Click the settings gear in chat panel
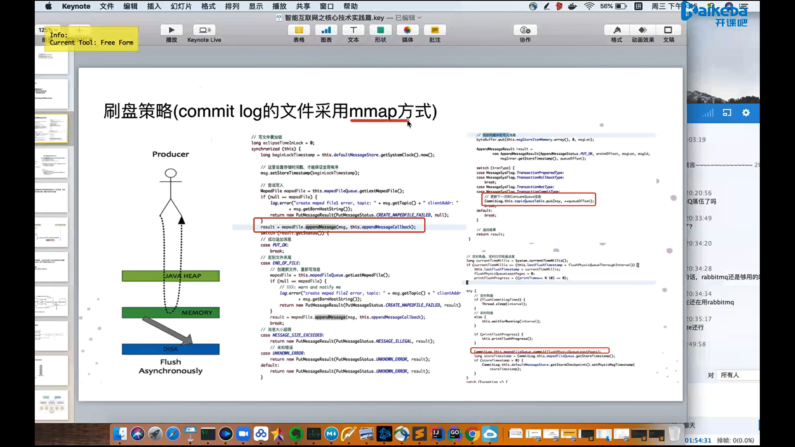The width and height of the screenshot is (795, 447). (746, 113)
